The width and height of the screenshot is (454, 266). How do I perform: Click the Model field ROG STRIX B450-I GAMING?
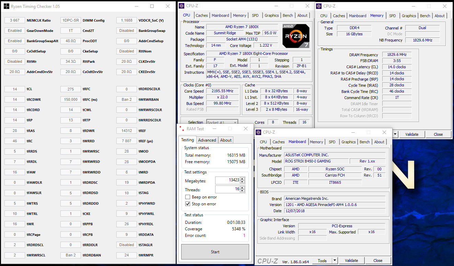point(316,161)
